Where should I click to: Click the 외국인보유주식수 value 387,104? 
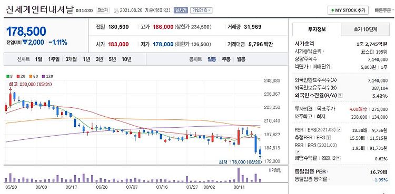pos(380,88)
